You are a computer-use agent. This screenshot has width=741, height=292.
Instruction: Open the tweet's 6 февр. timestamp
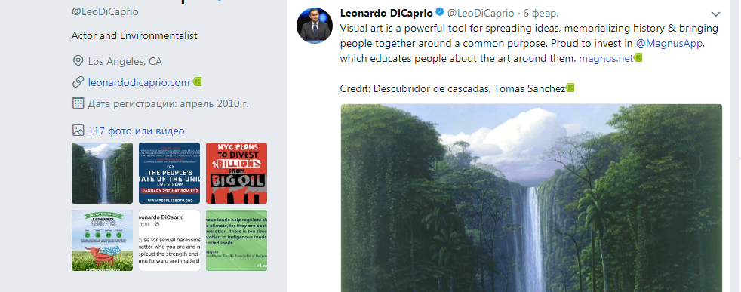[540, 13]
